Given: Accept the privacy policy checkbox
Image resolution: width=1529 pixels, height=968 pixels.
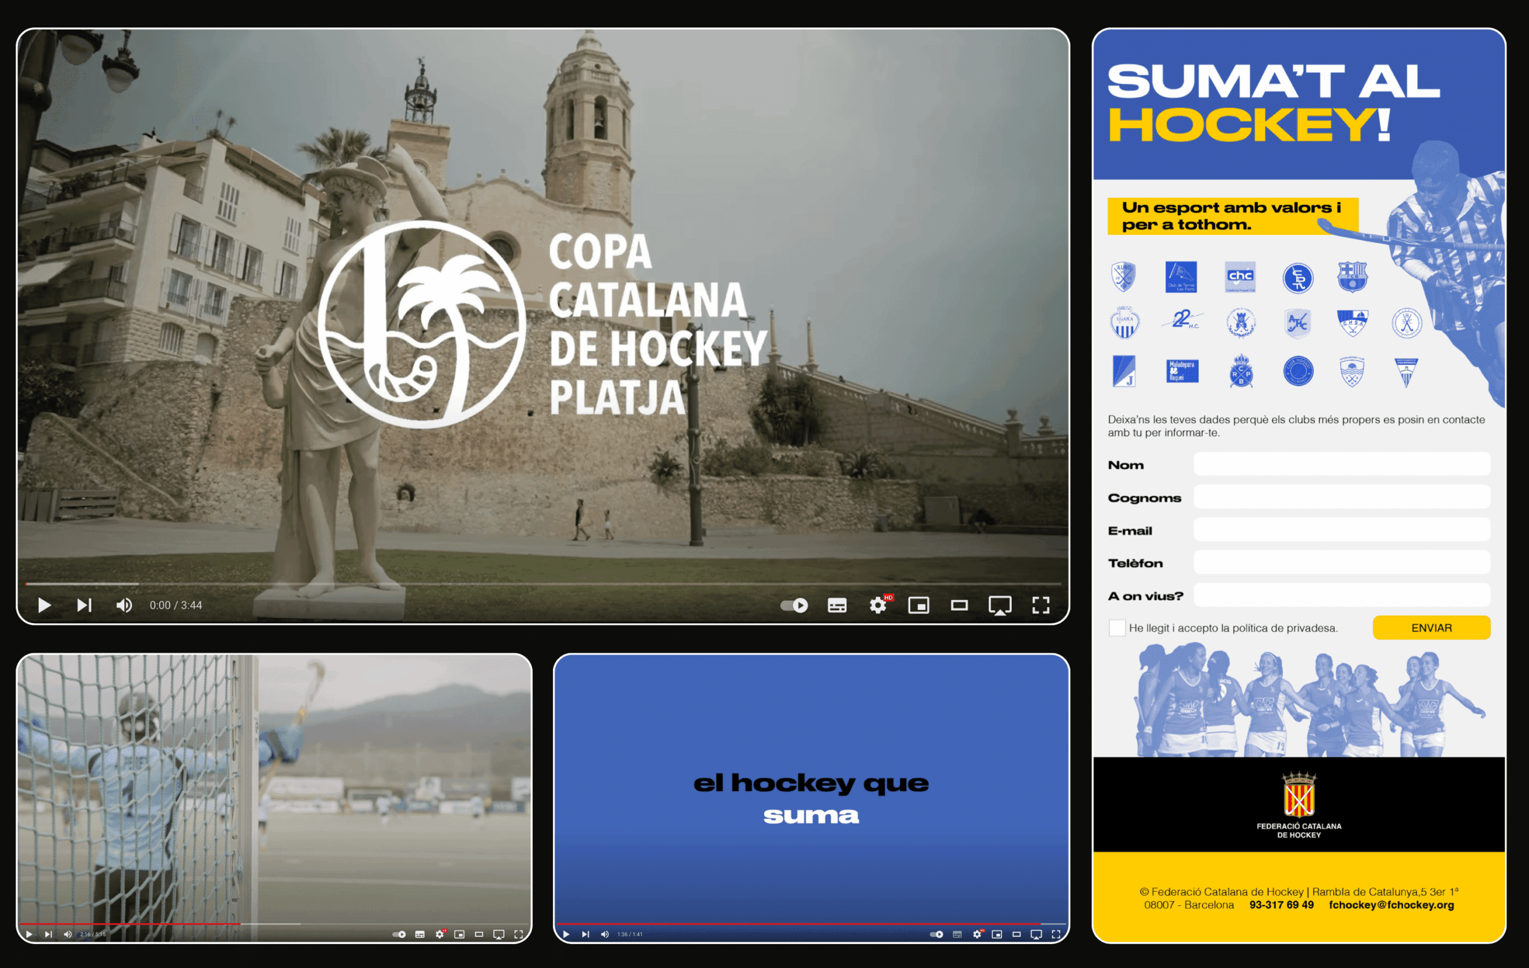Looking at the screenshot, I should 1116,628.
